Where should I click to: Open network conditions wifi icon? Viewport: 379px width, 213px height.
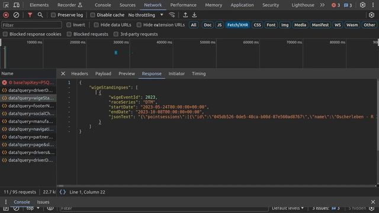[172, 15]
